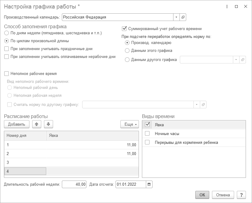The width and height of the screenshot is (252, 203).
Task: Enable Неполное рабочее время checkbox
Action: click(7, 73)
